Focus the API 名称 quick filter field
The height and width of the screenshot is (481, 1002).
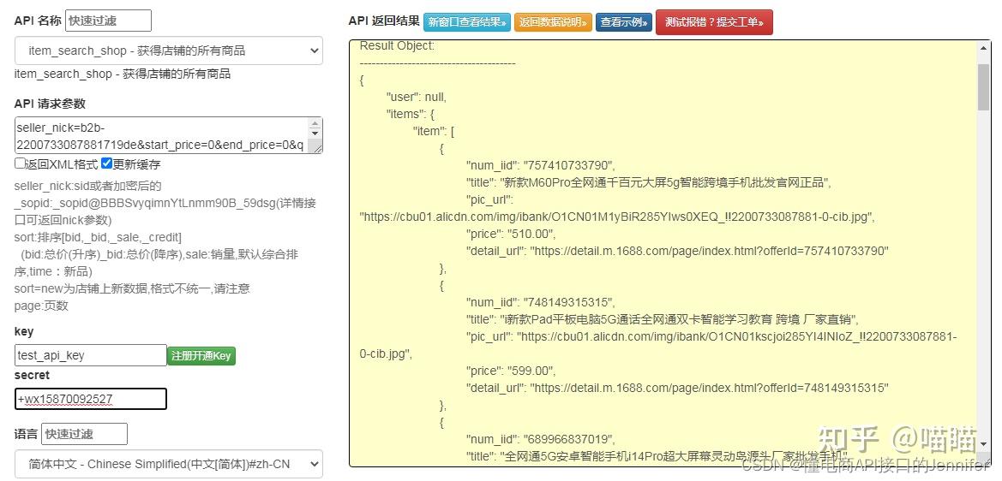point(108,21)
